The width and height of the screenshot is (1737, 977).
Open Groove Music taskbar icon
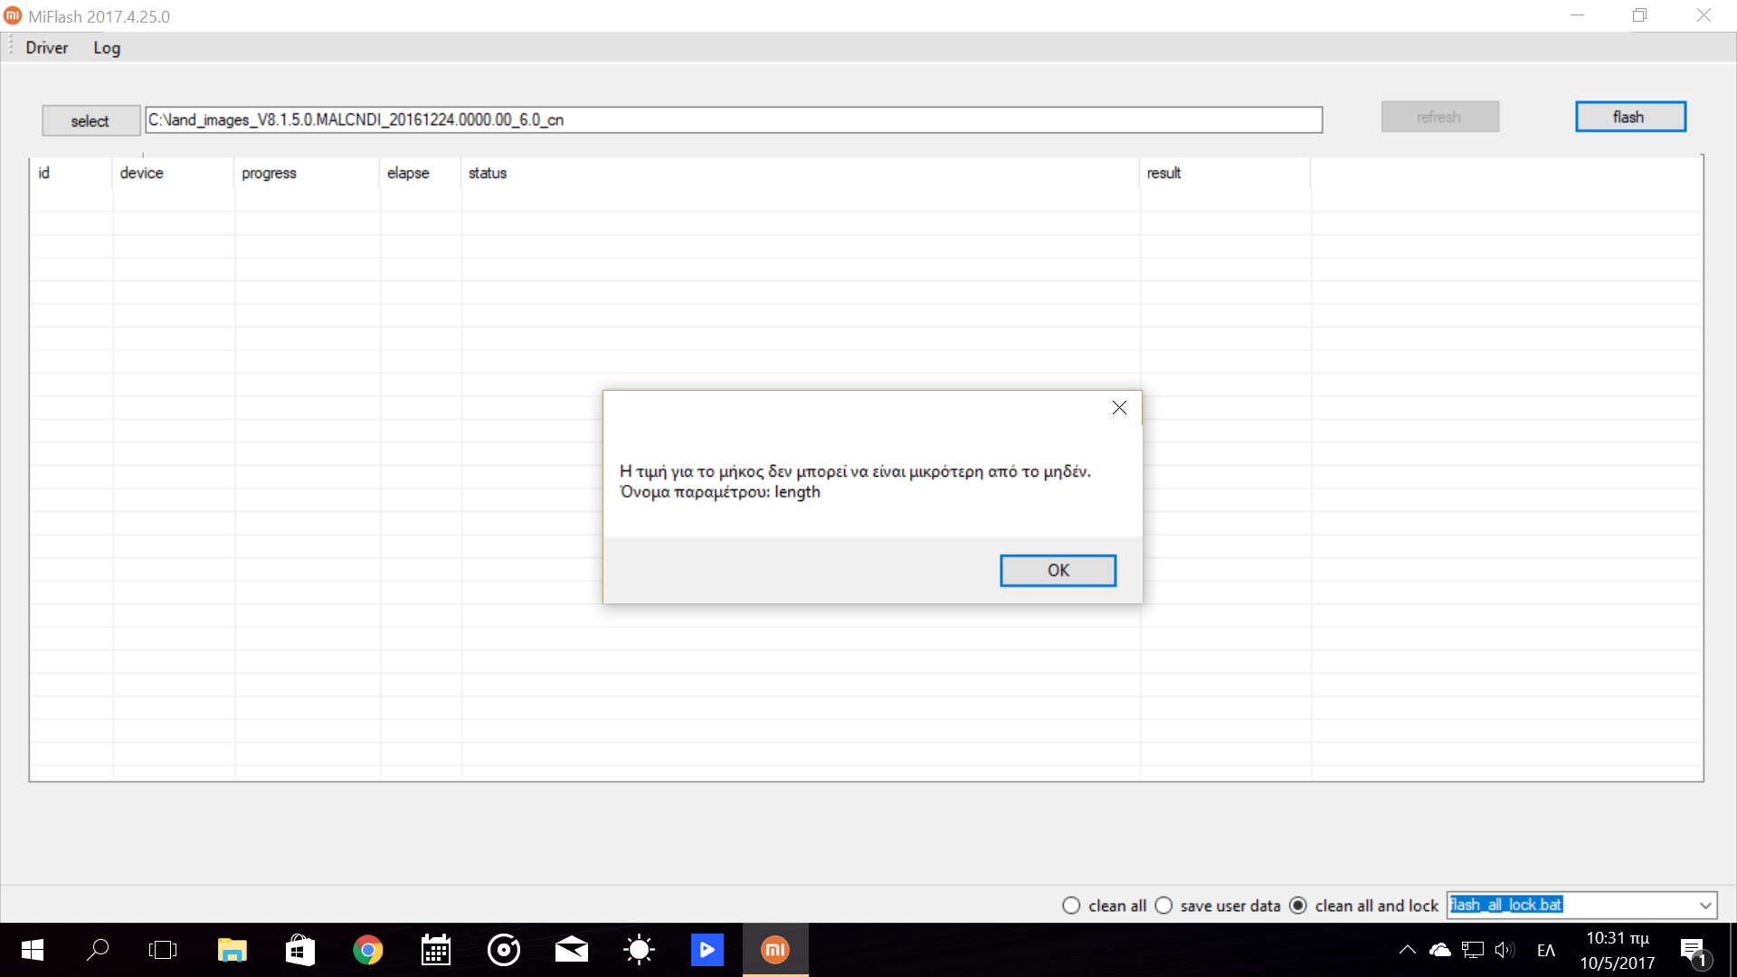tap(504, 950)
